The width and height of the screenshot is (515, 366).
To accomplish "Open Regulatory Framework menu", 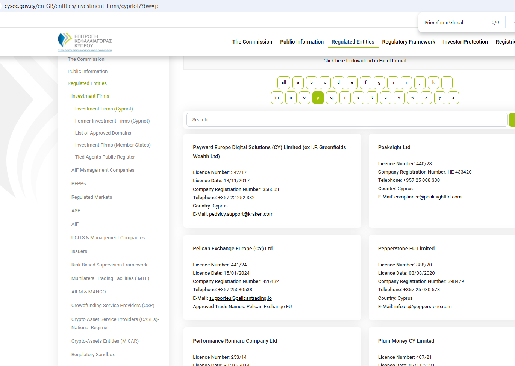I will 408,42.
